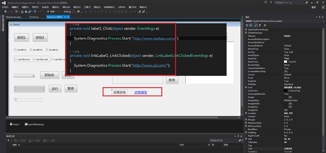The height and width of the screenshot is (153, 326).
Task: Toggle the warnings filter in Error List
Action: (x=34, y=141)
